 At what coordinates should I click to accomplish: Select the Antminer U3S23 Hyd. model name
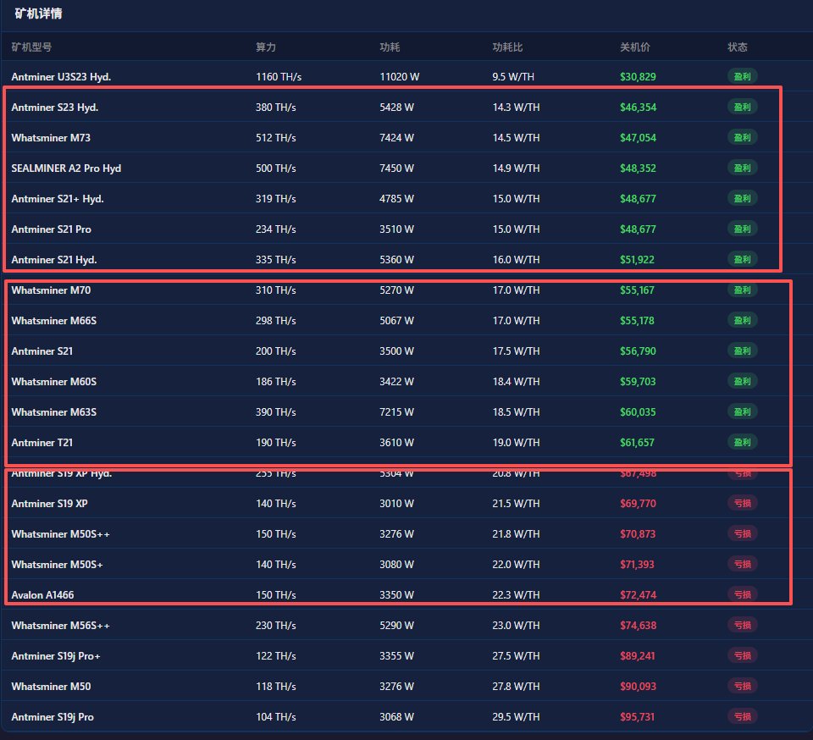(61, 77)
